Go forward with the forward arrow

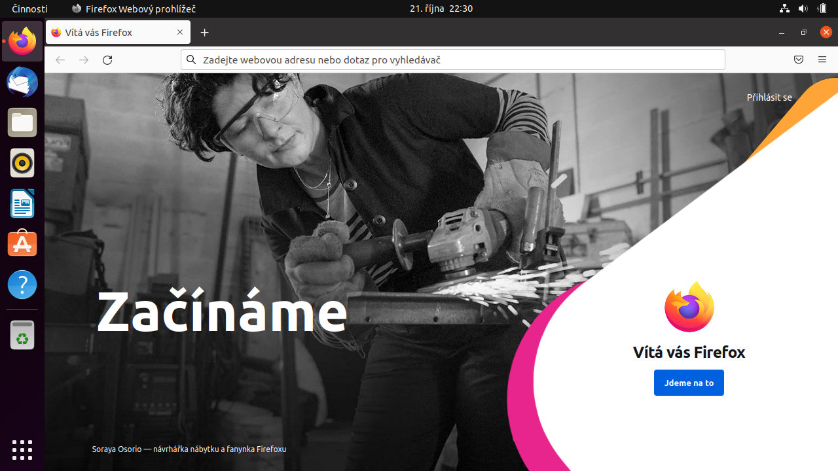click(x=84, y=60)
